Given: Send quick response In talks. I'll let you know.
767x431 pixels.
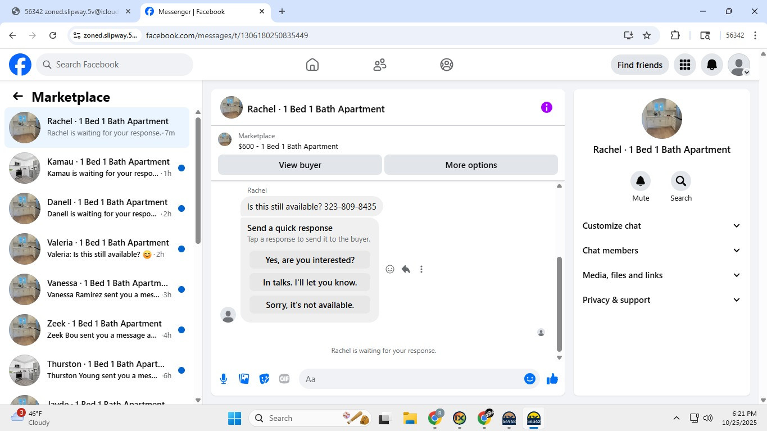Looking at the screenshot, I should (x=310, y=283).
